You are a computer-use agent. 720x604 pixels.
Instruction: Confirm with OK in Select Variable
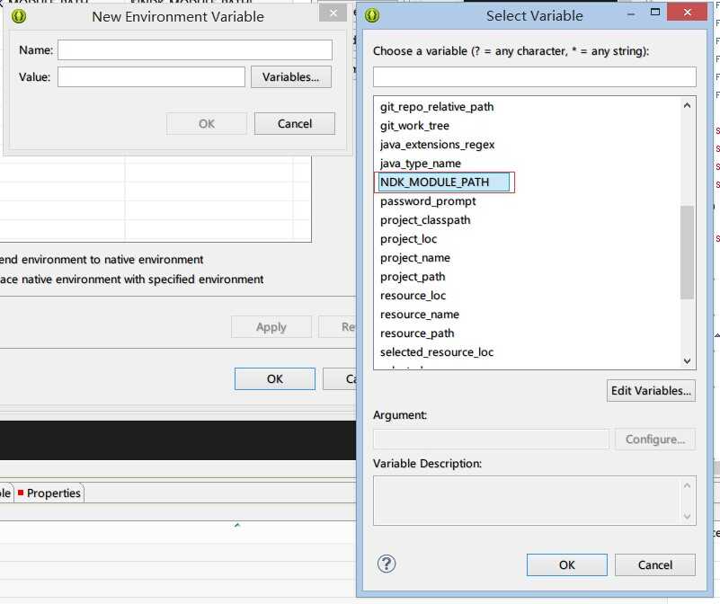click(566, 565)
